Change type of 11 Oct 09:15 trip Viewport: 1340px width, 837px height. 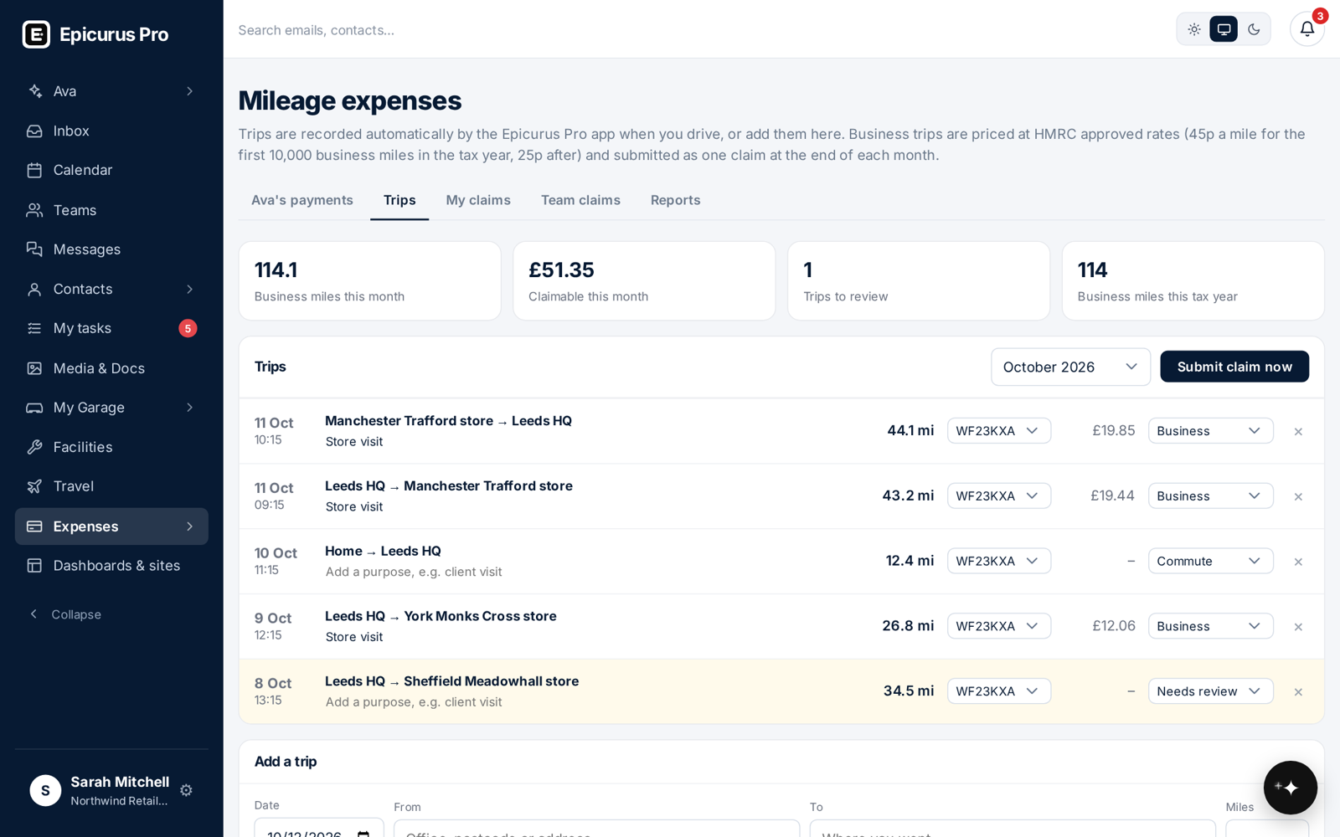[1210, 496]
